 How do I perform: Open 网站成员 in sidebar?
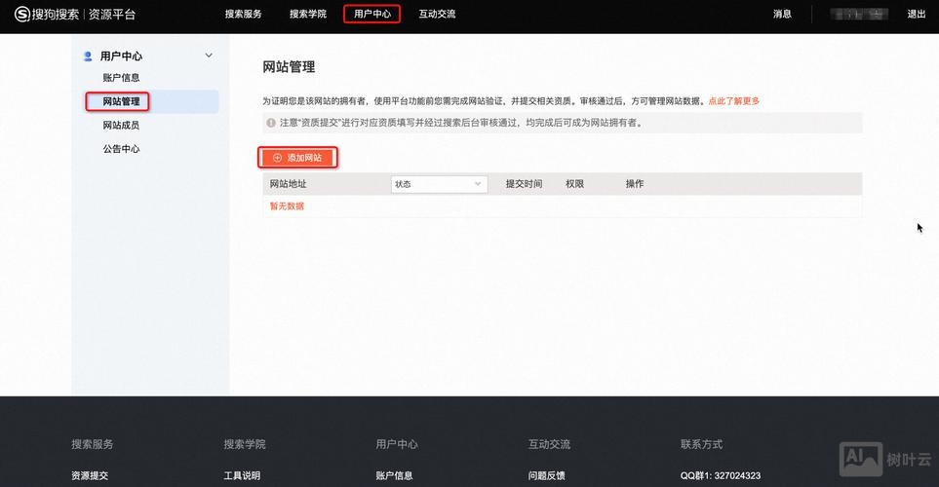(x=121, y=125)
